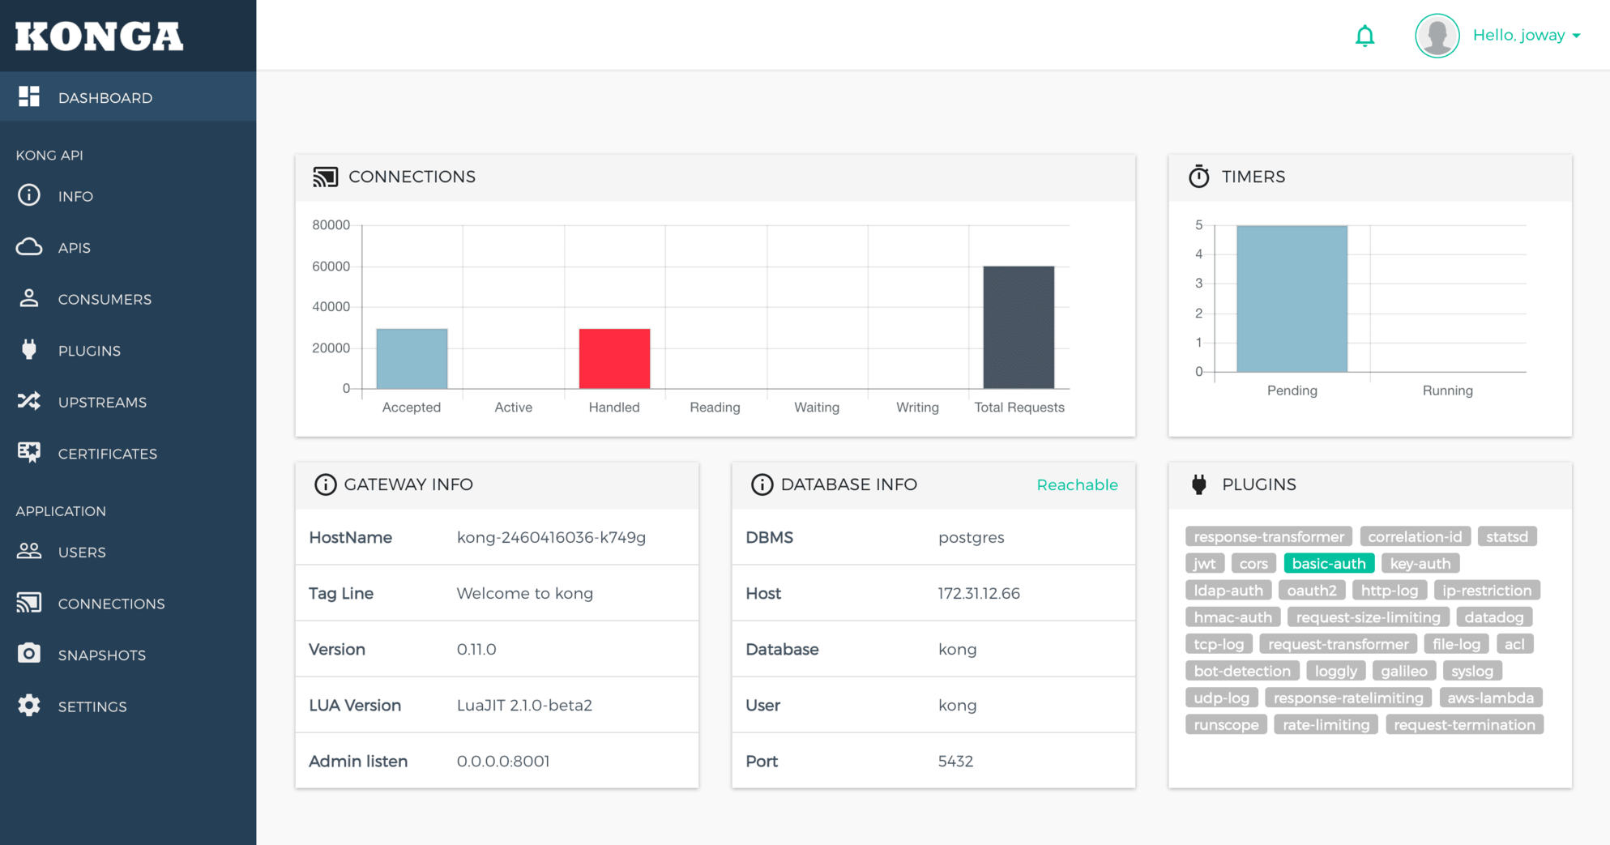Open the Settings menu item
This screenshot has height=845, width=1610.
click(x=128, y=706)
